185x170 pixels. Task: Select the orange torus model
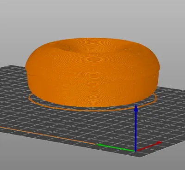tap(92, 72)
